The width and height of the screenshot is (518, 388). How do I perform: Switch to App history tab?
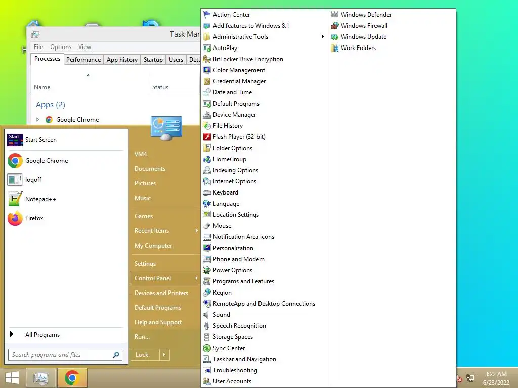(122, 60)
